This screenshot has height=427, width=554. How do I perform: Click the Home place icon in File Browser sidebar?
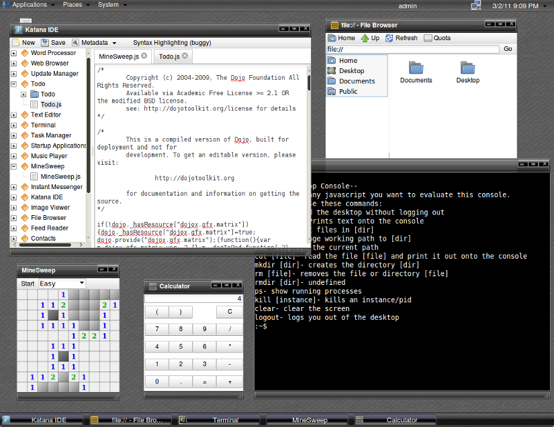pos(332,60)
